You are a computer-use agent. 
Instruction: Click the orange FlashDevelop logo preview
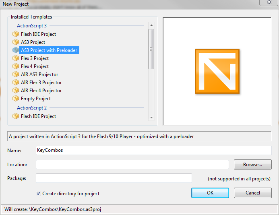[217, 71]
